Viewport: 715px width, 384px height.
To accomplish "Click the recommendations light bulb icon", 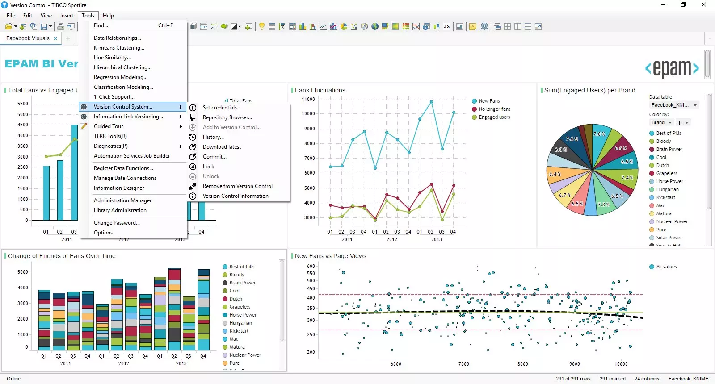I will pos(262,27).
